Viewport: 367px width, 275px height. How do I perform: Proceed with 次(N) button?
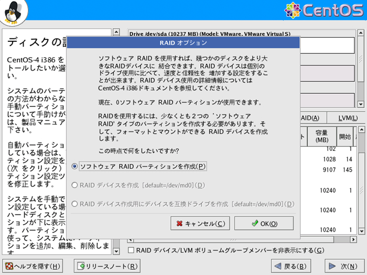coord(344,266)
